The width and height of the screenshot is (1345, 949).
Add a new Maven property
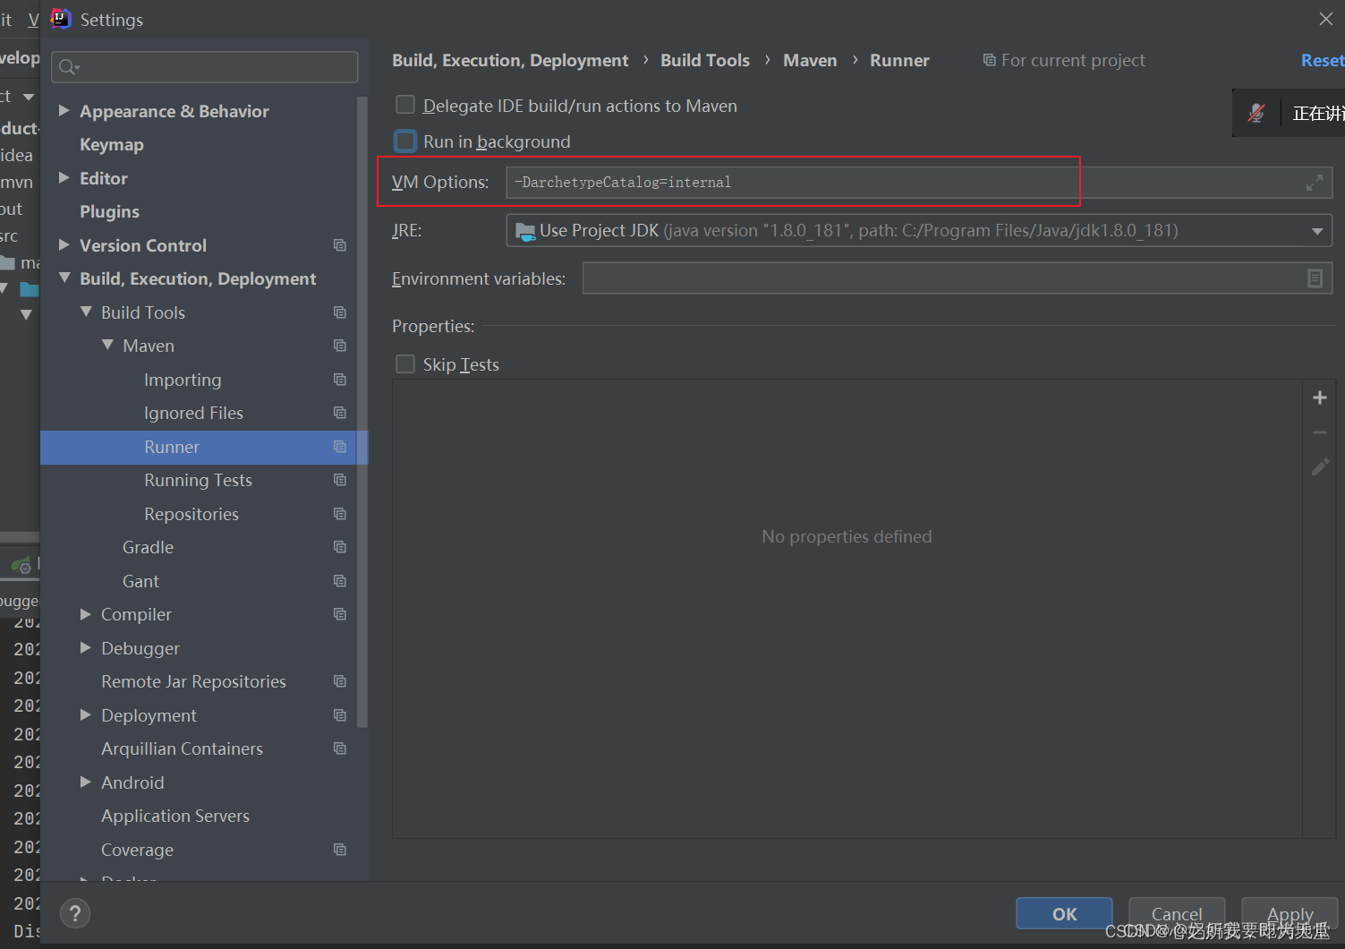1320,398
